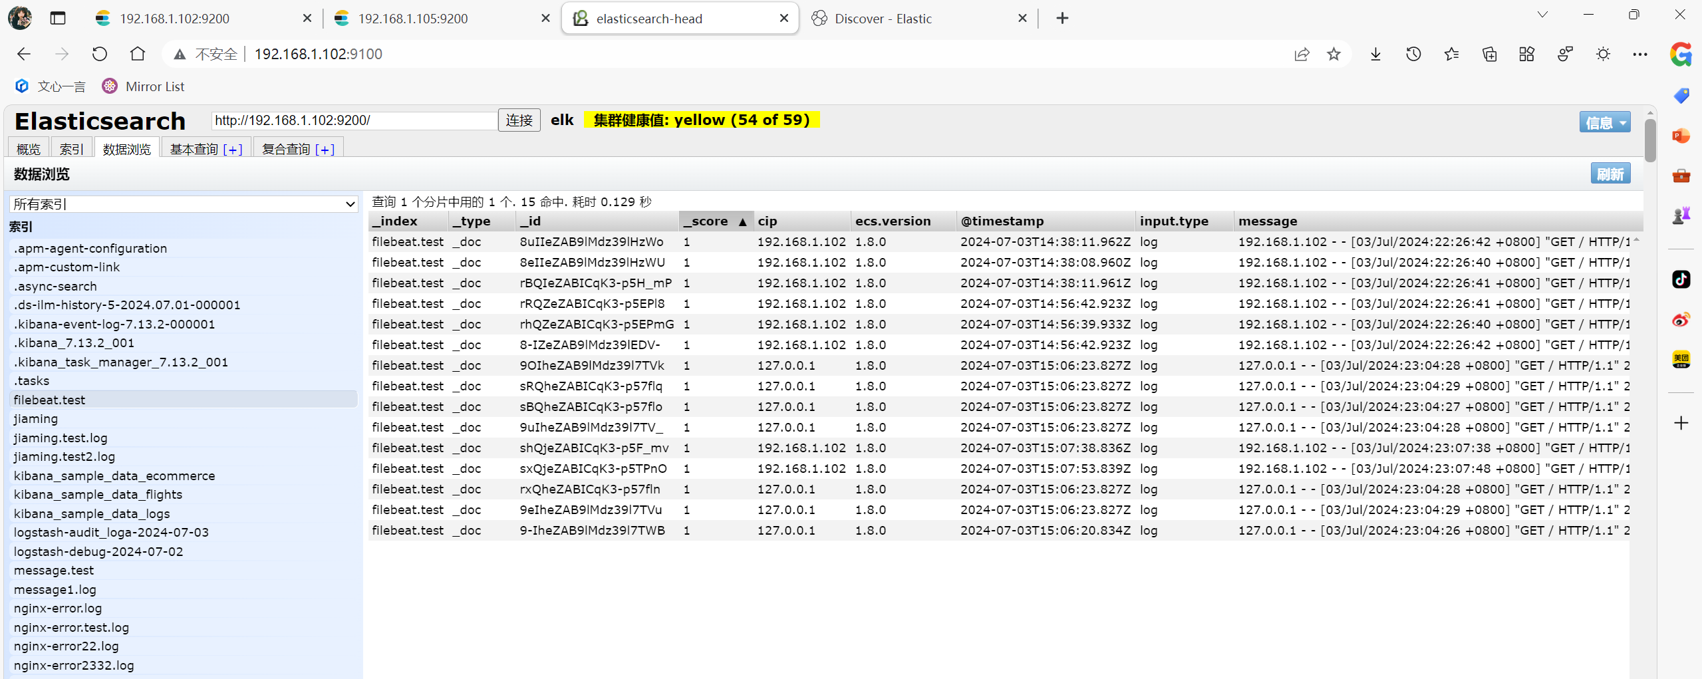Open the 信息 dropdown button

(x=1604, y=122)
